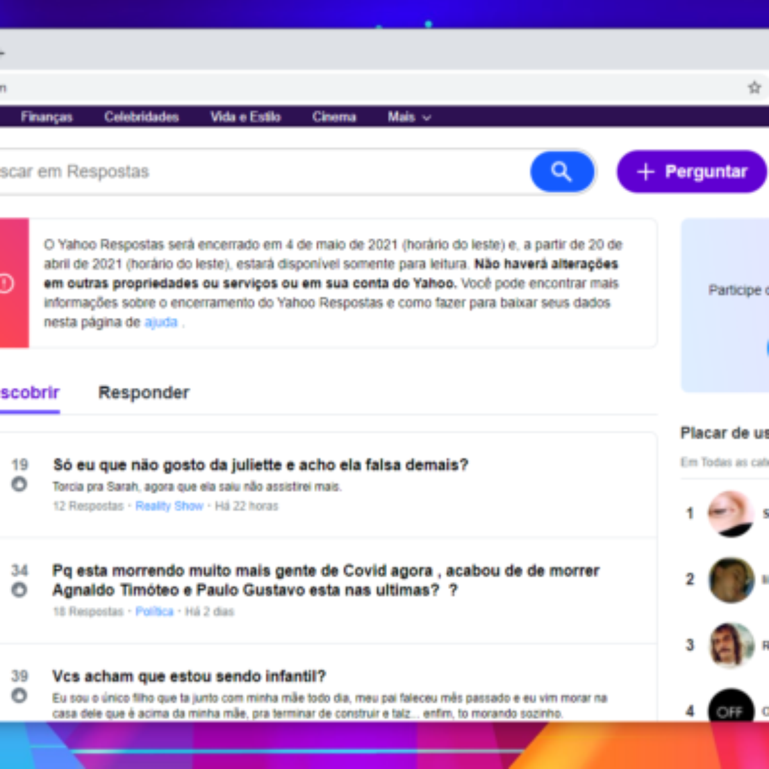Open the OFF avatar of leaderboard user 4

click(731, 705)
